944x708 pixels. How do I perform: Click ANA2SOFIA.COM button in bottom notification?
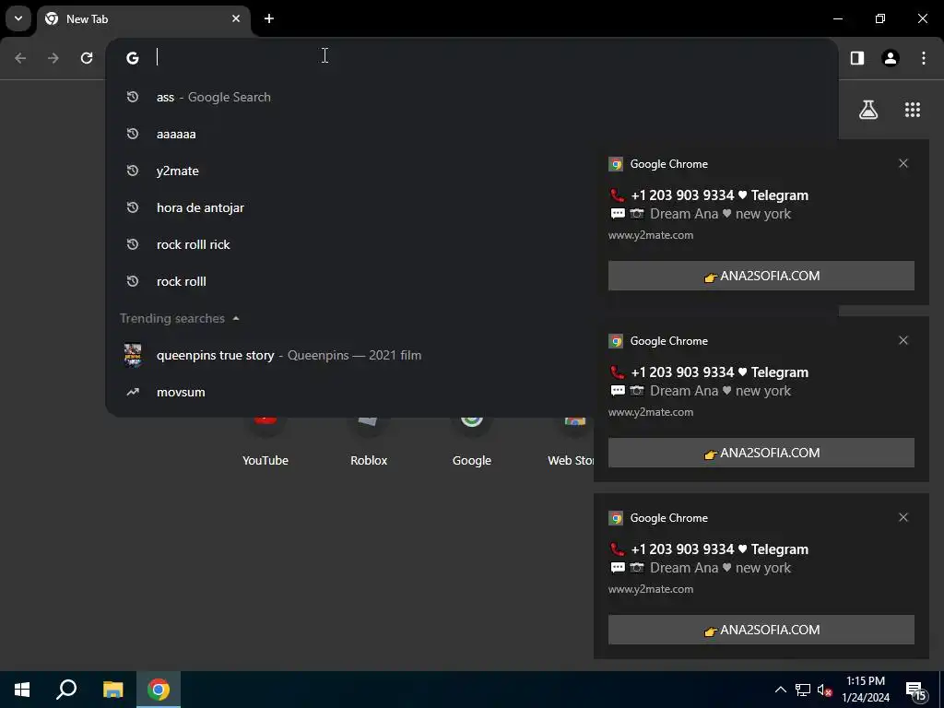pyautogui.click(x=761, y=630)
